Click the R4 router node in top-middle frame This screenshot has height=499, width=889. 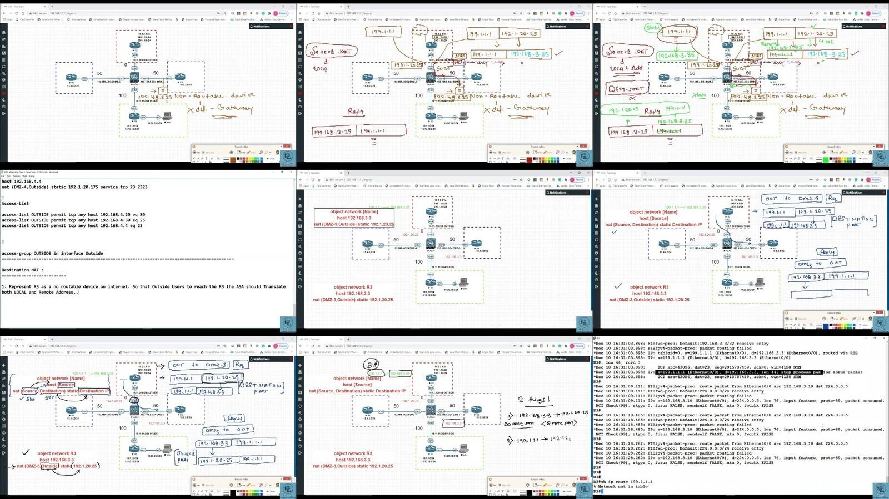point(367,78)
